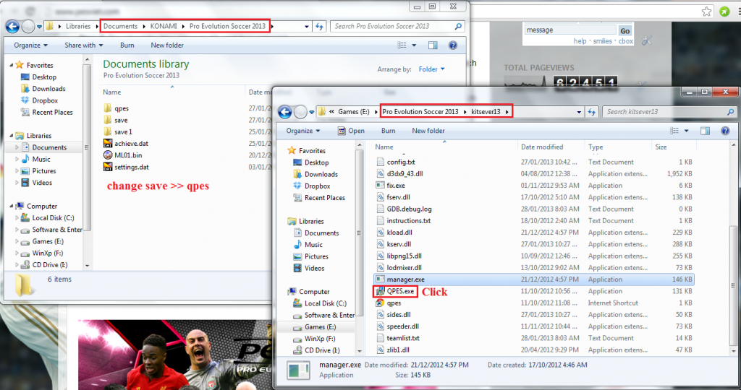This screenshot has width=741, height=390.
Task: Click Search kitsever13 field
Action: pos(669,112)
